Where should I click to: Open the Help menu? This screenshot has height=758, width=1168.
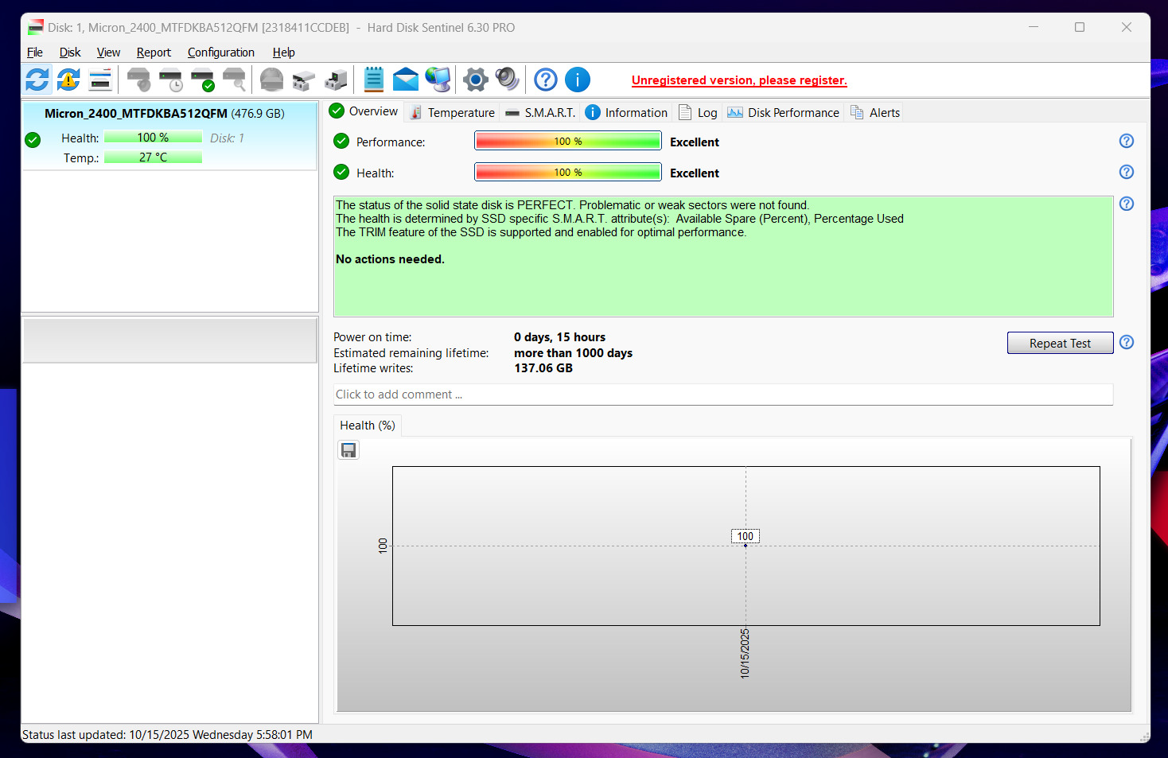(283, 52)
